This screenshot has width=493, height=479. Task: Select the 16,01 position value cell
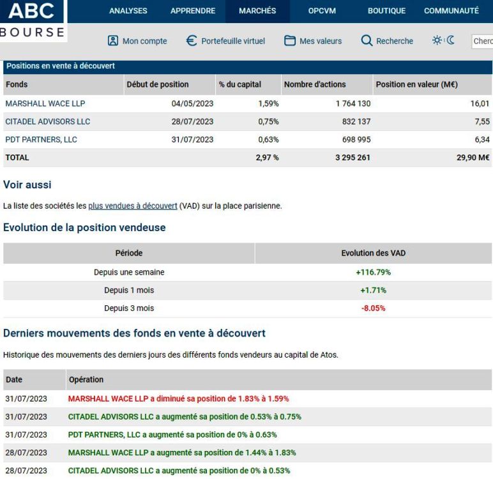(480, 103)
